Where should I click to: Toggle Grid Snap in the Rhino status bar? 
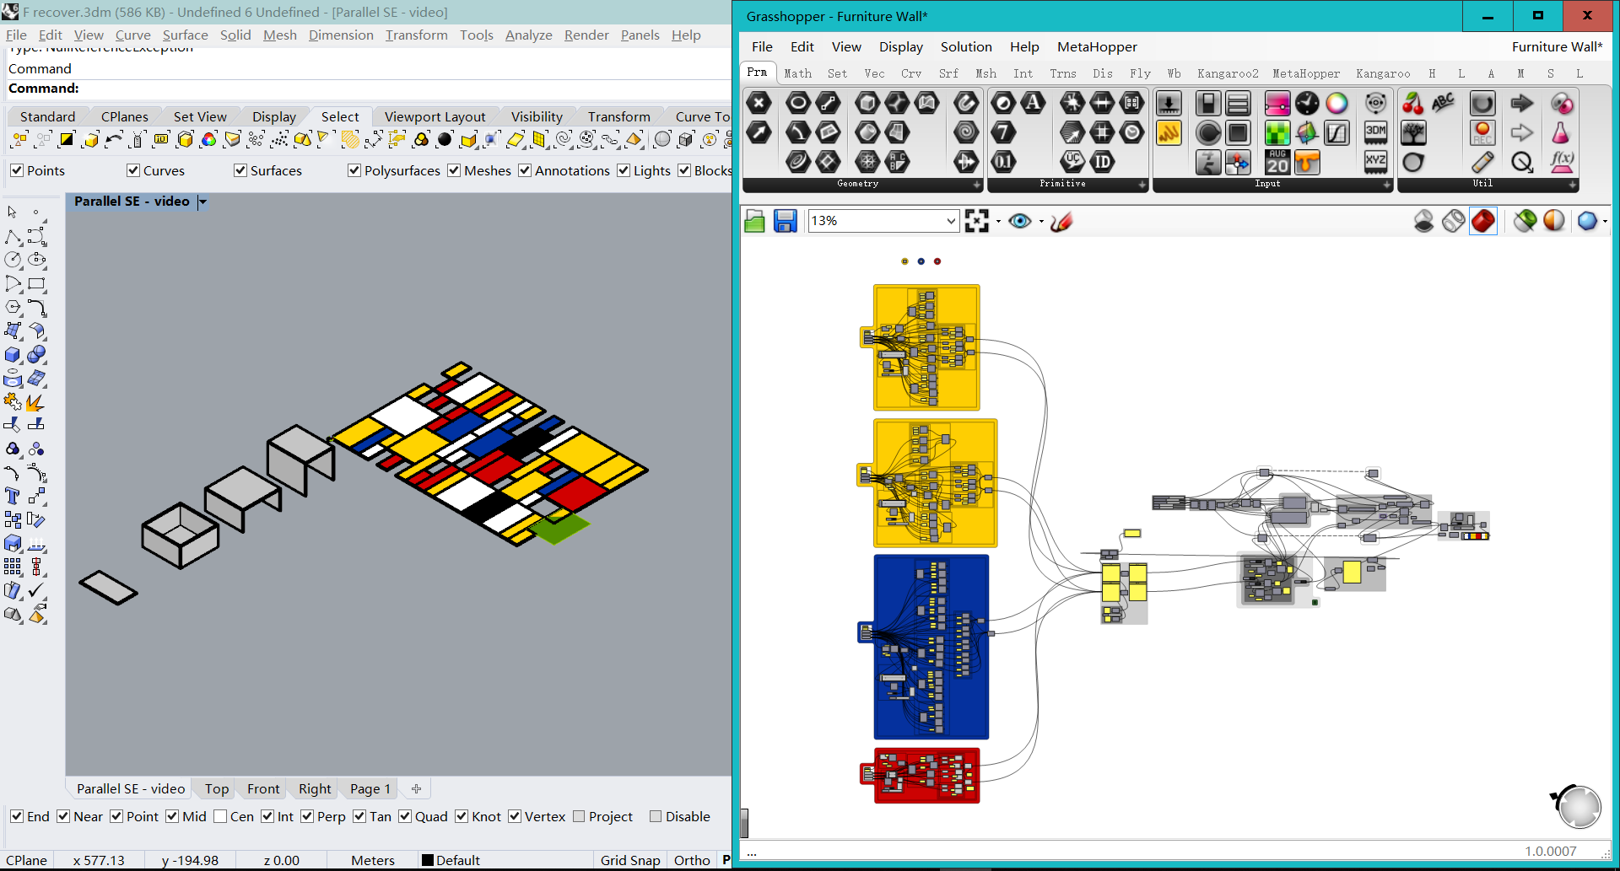pyautogui.click(x=630, y=860)
